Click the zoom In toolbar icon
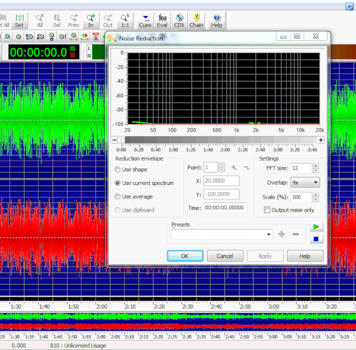The height and width of the screenshot is (350, 356). point(91,21)
